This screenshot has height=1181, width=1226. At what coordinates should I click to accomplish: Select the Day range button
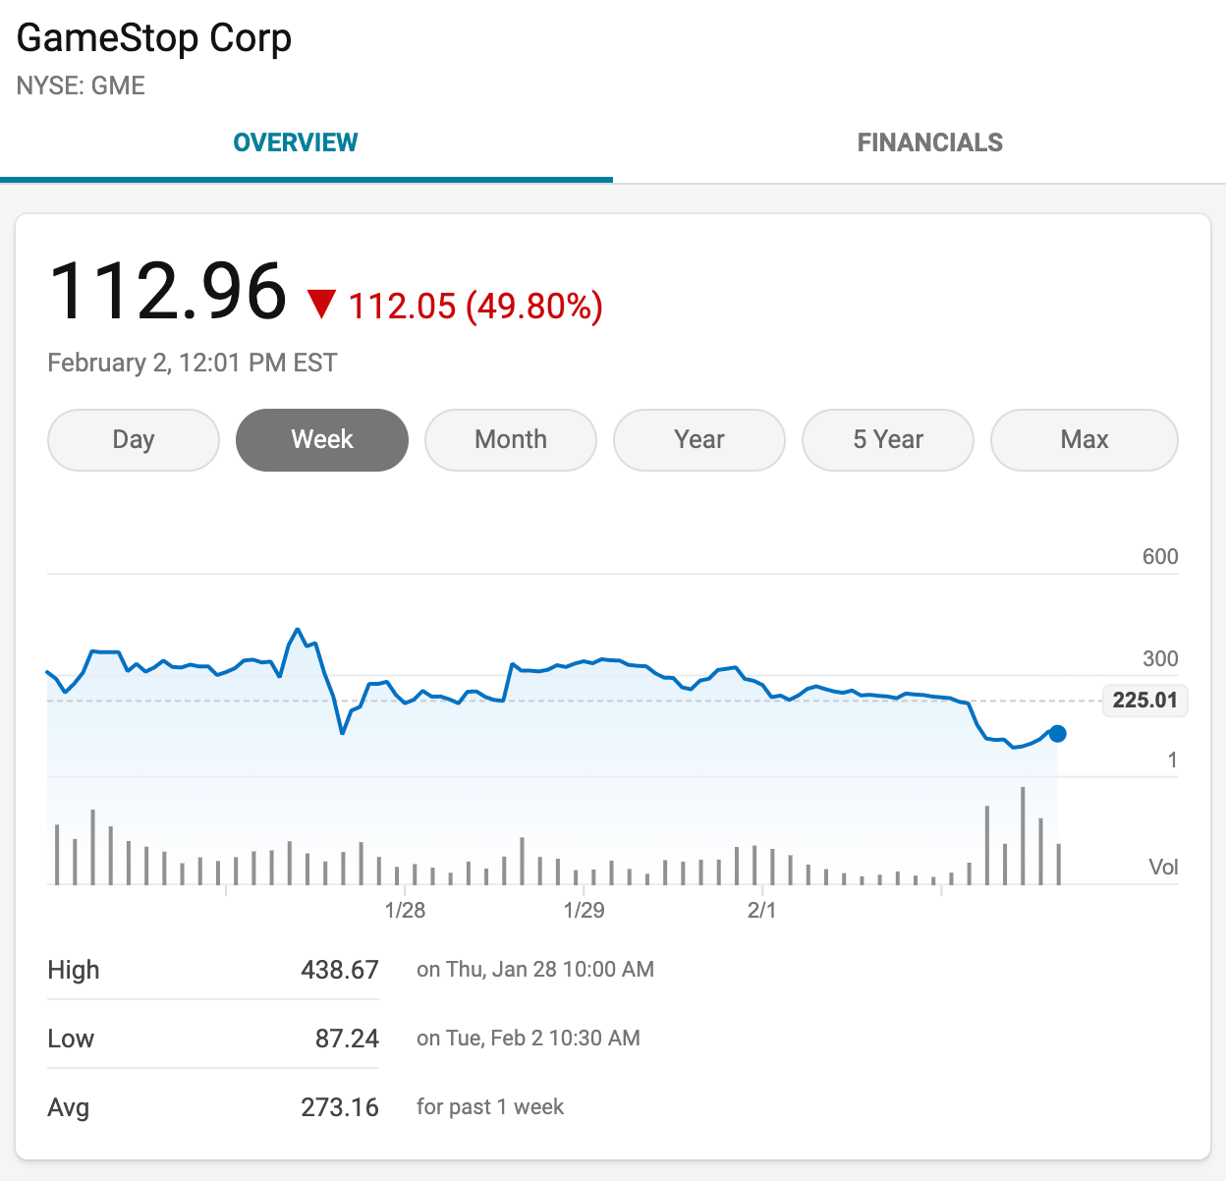[x=134, y=440]
